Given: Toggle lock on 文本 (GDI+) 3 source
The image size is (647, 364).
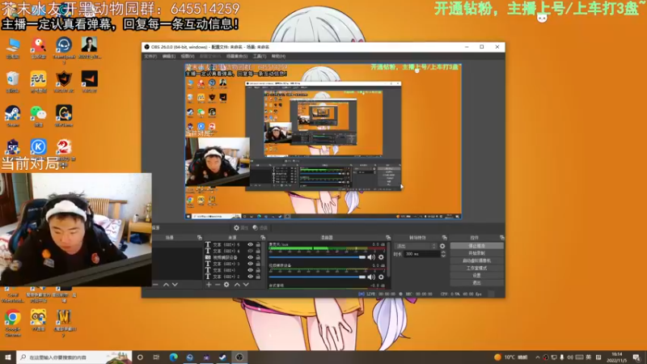Looking at the screenshot, I should pos(258,264).
